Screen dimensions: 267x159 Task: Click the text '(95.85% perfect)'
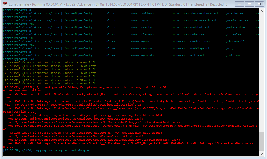point(78,27)
